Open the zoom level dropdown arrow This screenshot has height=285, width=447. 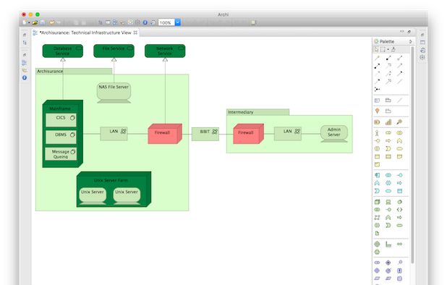coord(178,22)
